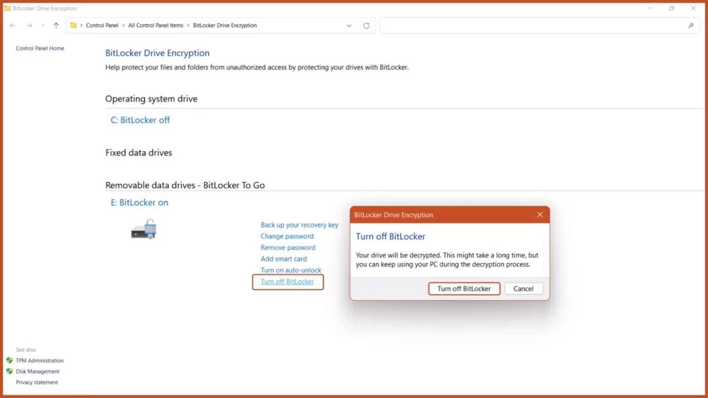Screen dimensions: 708x398
Task: Select BitLocker Drive Encryption breadcrumb
Action: click(225, 25)
